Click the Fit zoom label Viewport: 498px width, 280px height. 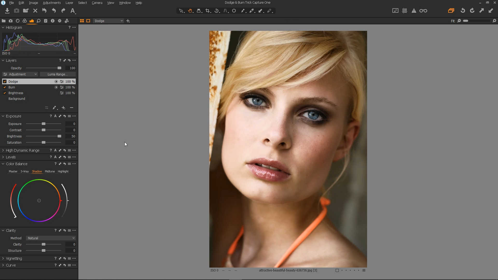(453, 21)
